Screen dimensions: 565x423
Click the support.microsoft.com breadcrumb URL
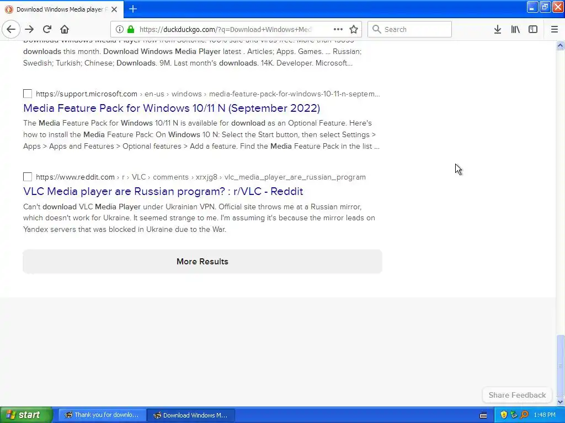coord(208,94)
